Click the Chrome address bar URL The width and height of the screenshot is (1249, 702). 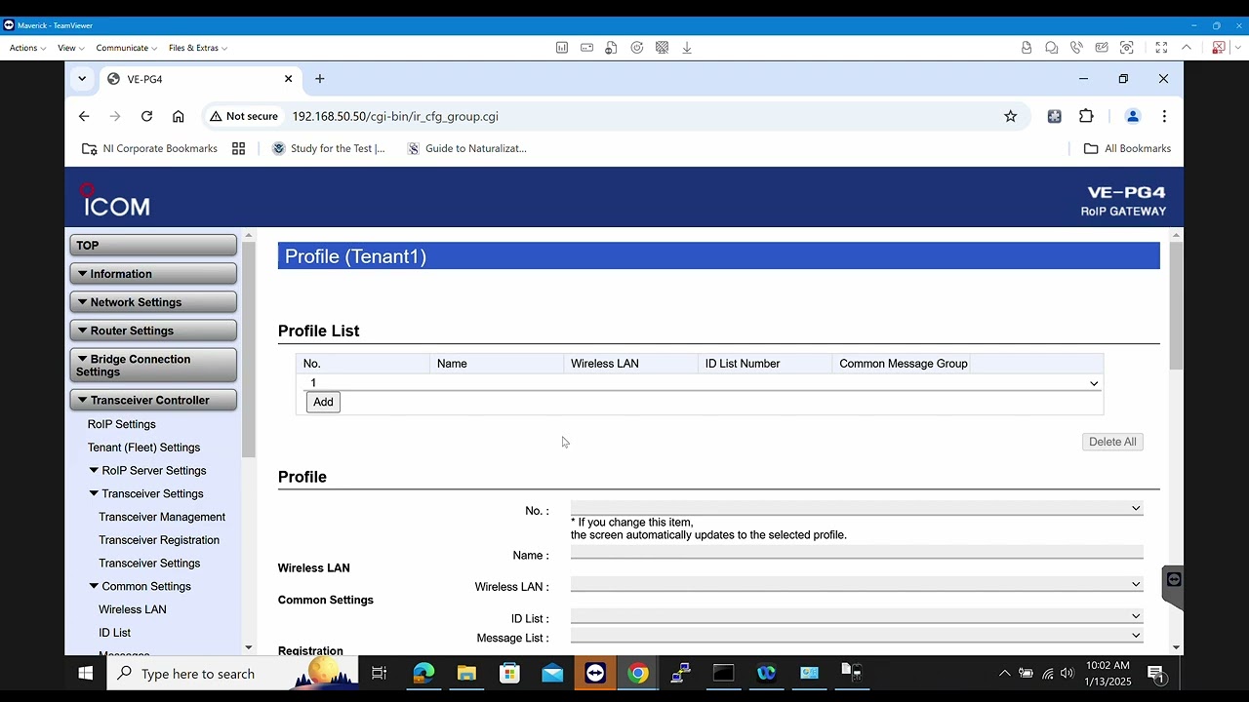click(x=395, y=116)
